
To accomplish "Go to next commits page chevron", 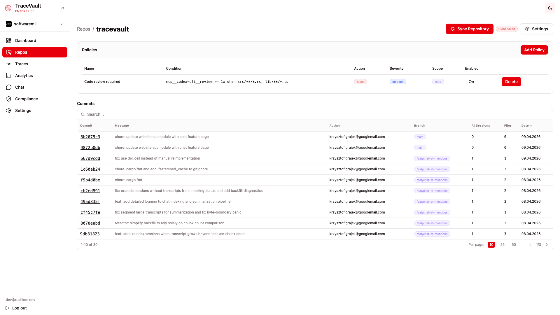I will coord(547,245).
